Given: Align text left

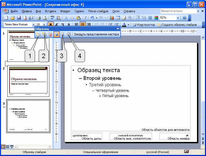Looking at the screenshot, I should pos(76,24).
